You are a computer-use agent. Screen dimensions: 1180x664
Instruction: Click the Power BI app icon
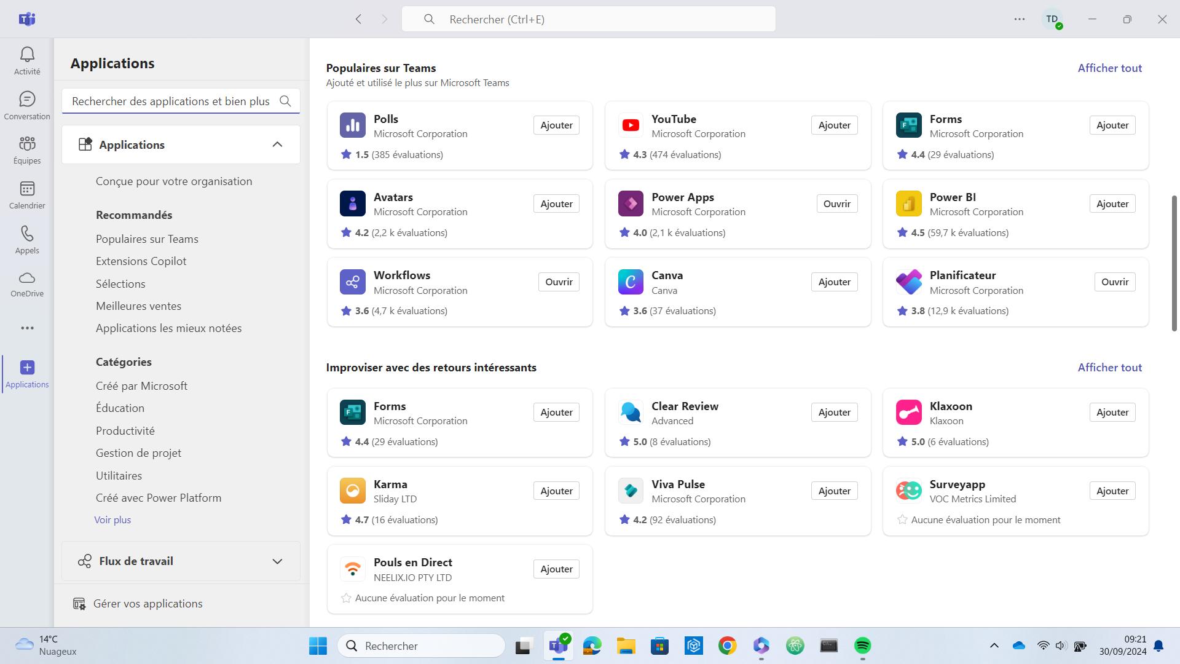[908, 204]
